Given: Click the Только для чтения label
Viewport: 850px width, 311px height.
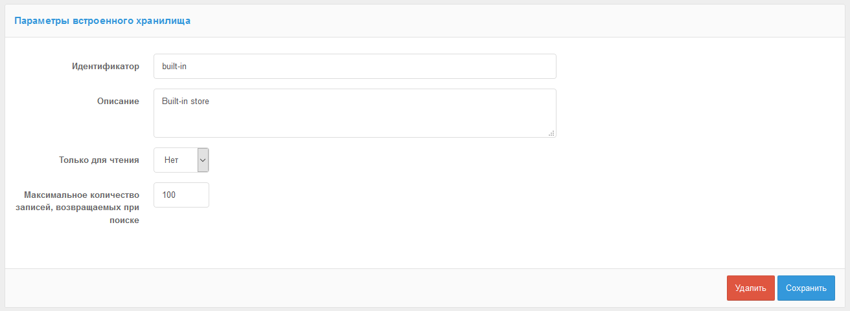Looking at the screenshot, I should pyautogui.click(x=99, y=160).
